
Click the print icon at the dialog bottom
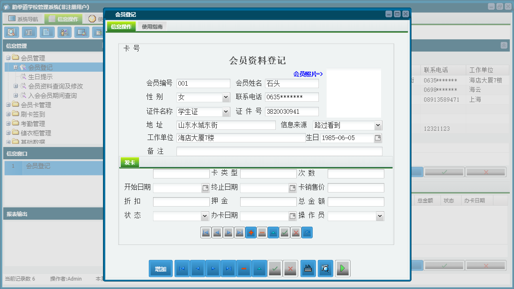(308, 268)
